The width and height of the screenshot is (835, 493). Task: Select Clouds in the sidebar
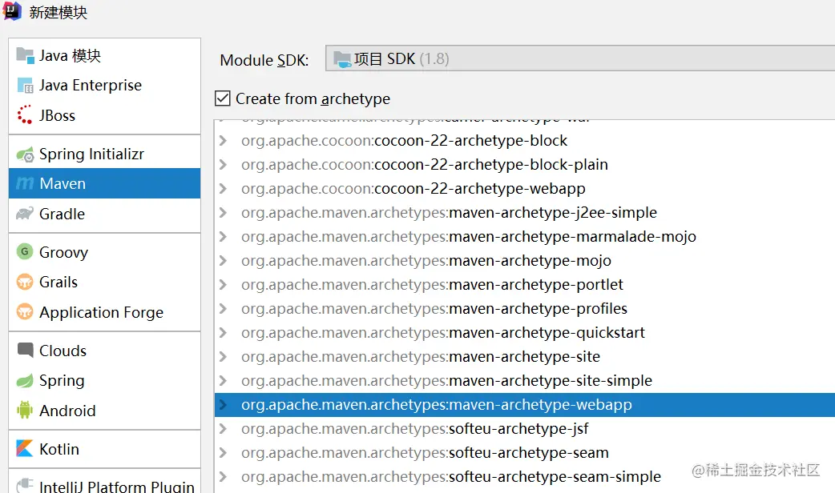click(104, 351)
